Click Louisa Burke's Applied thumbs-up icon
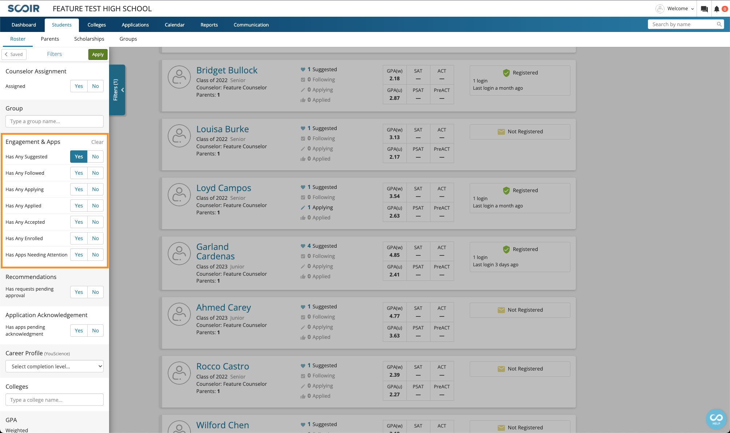Image resolution: width=730 pixels, height=433 pixels. (x=303, y=159)
